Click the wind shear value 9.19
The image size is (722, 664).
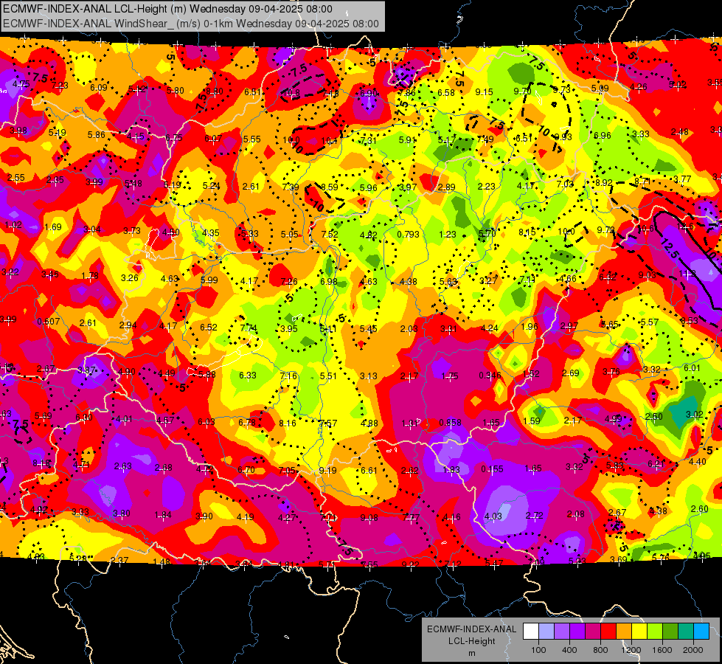tap(327, 471)
